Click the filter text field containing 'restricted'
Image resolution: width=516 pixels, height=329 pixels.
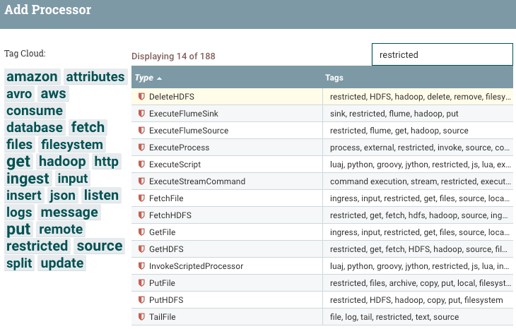pyautogui.click(x=442, y=54)
